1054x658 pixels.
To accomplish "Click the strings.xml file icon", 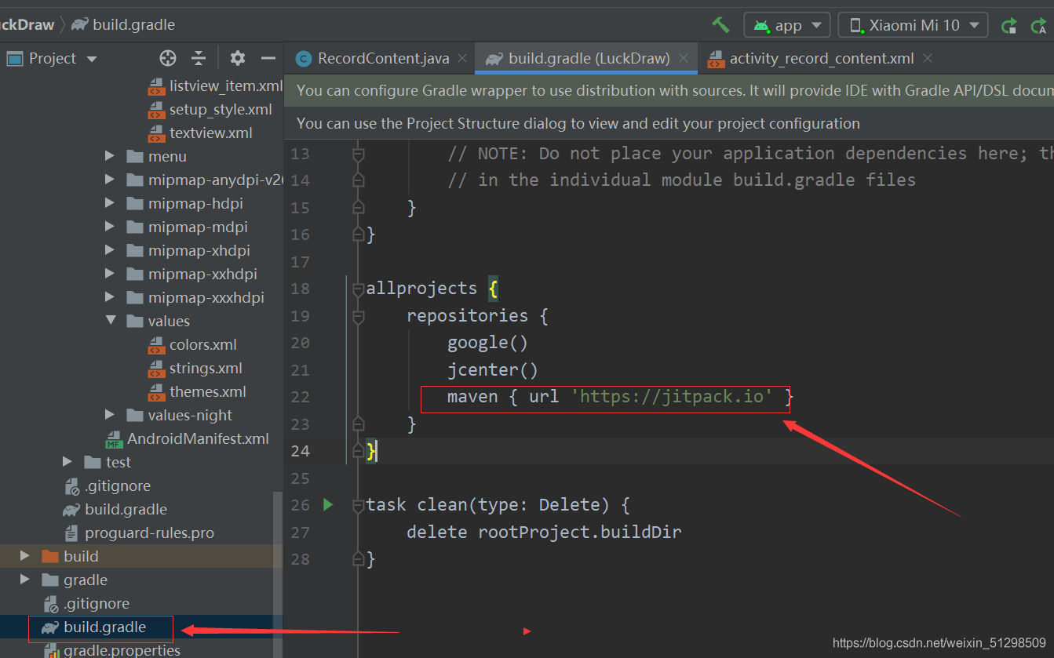I will (156, 369).
